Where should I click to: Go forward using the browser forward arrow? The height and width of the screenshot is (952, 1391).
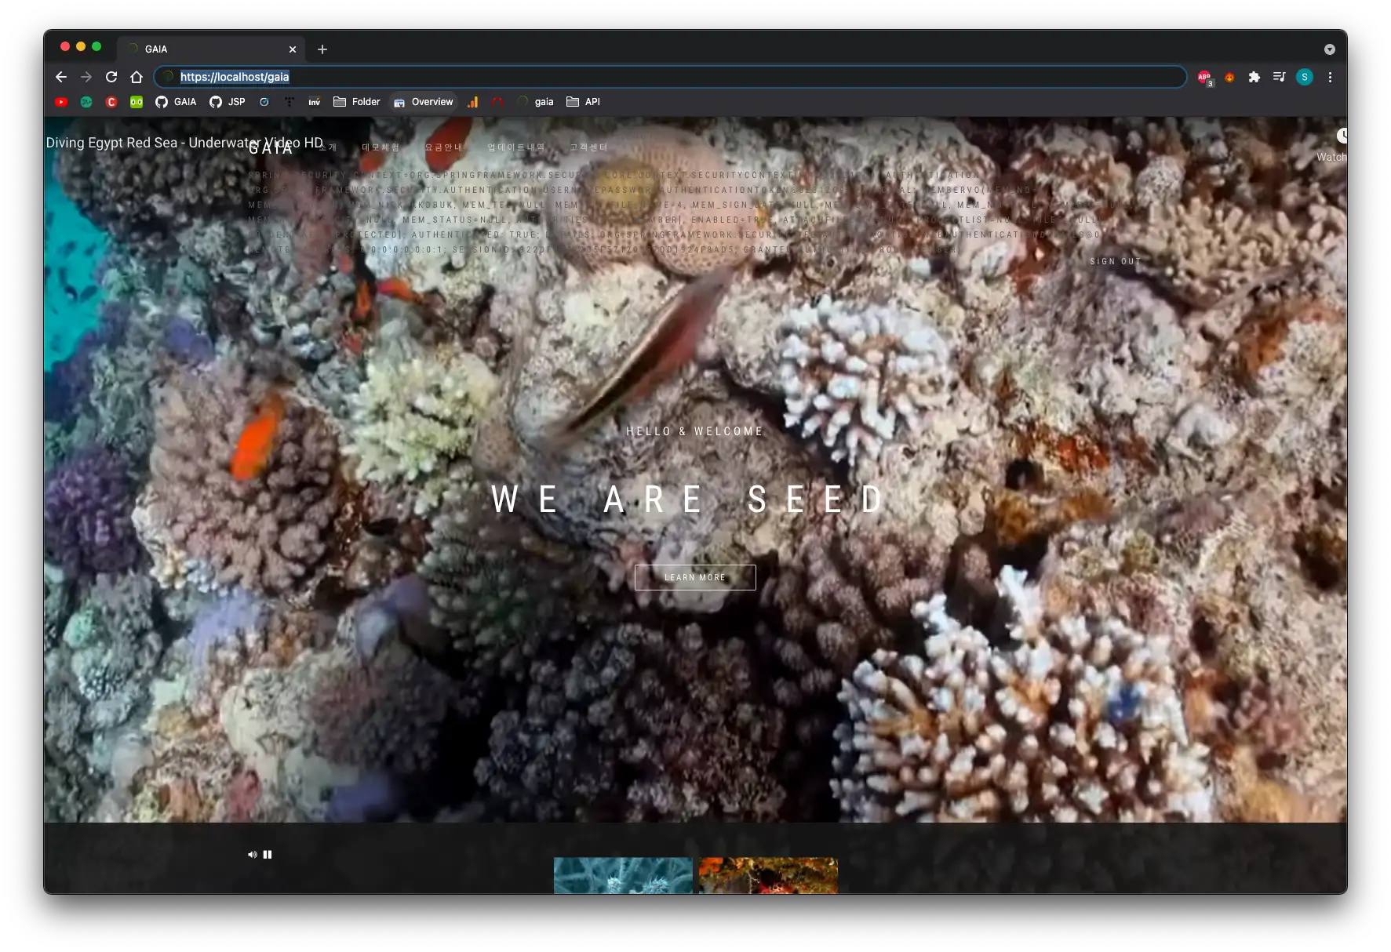(x=86, y=77)
